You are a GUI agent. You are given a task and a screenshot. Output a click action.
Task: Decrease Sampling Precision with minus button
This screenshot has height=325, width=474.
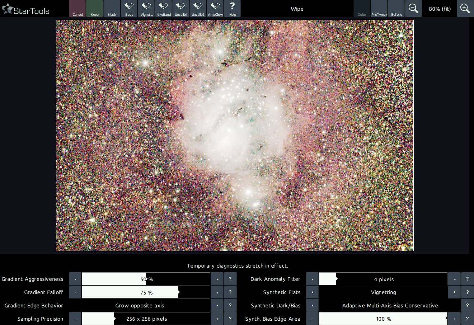tap(75, 319)
